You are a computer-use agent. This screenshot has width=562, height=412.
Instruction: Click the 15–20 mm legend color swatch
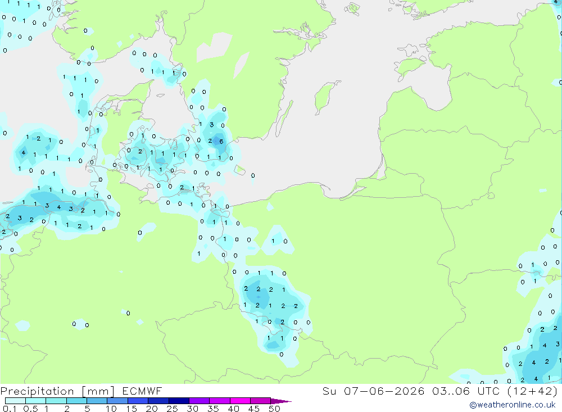coord(138,401)
